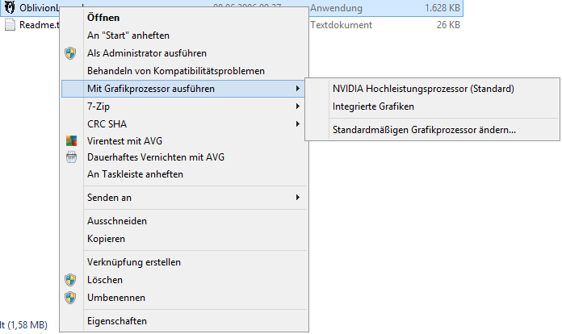Choose Umbenennen from the context menu

coord(183,298)
